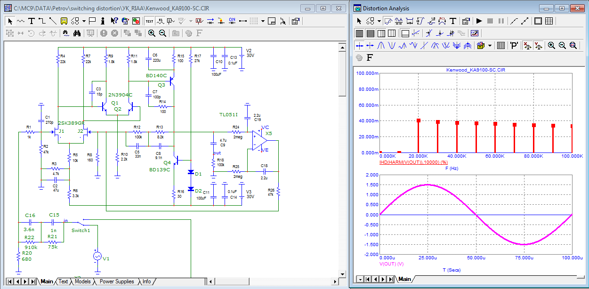Click the Wire mode tool in schematic toolbar
The height and width of the screenshot is (289, 589).
click(41, 21)
